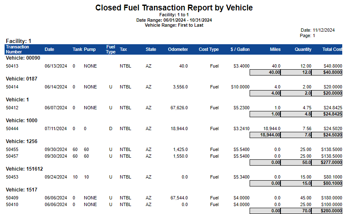Click the Odometer column header
This screenshot has width=346, height=214.
pos(178,49)
